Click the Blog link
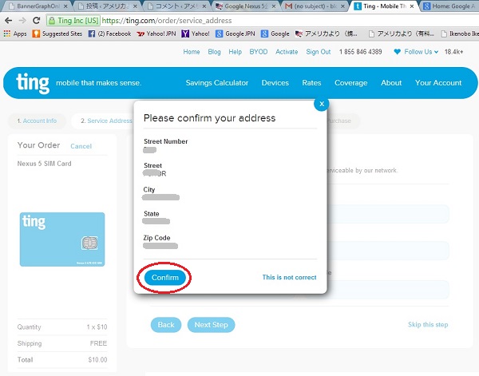This screenshot has width=479, height=376. click(214, 52)
